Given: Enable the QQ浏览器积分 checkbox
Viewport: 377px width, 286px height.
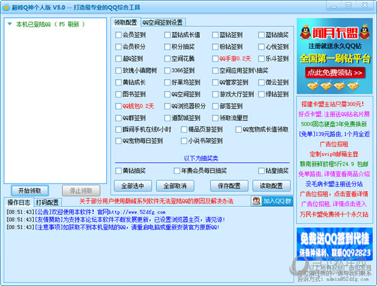Looking at the screenshot, I should pos(167,106).
